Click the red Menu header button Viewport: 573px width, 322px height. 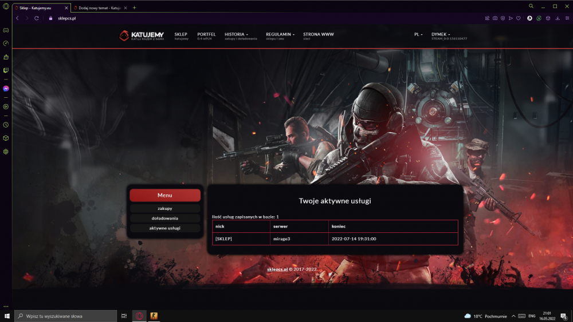click(x=165, y=196)
